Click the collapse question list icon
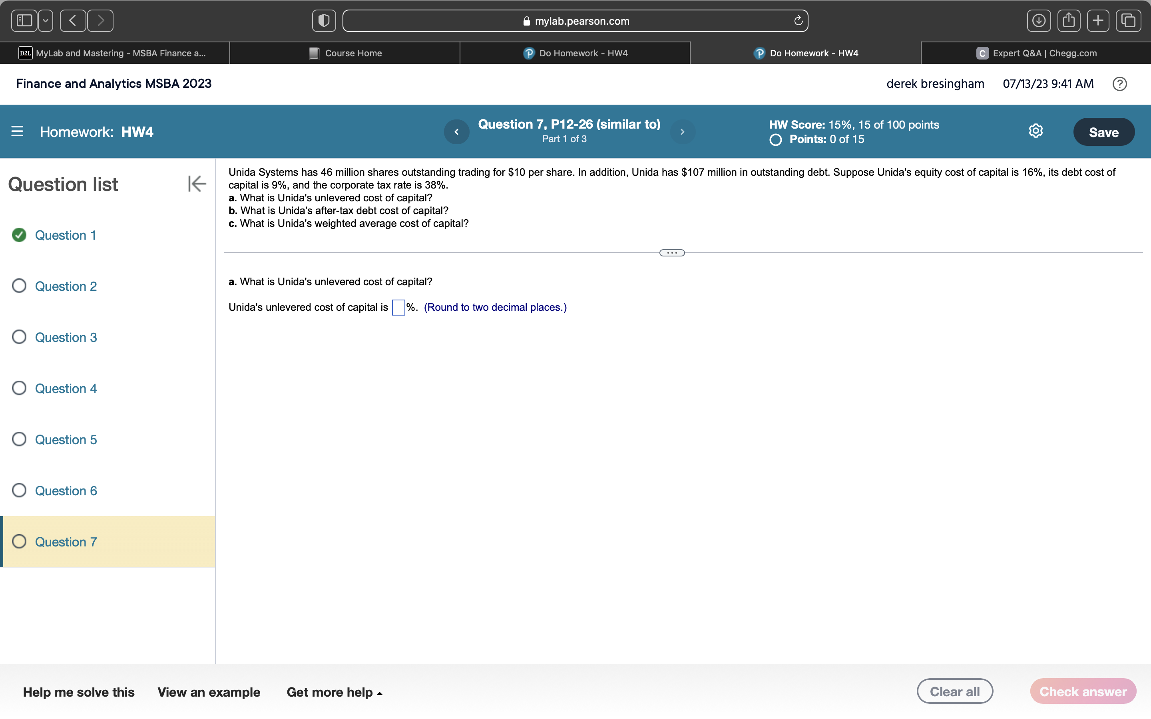 tap(196, 184)
